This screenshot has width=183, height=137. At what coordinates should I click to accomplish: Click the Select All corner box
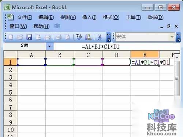pos(11,54)
